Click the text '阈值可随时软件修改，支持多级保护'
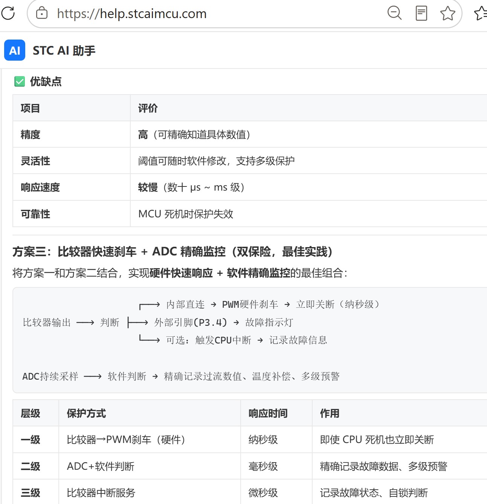 216,161
